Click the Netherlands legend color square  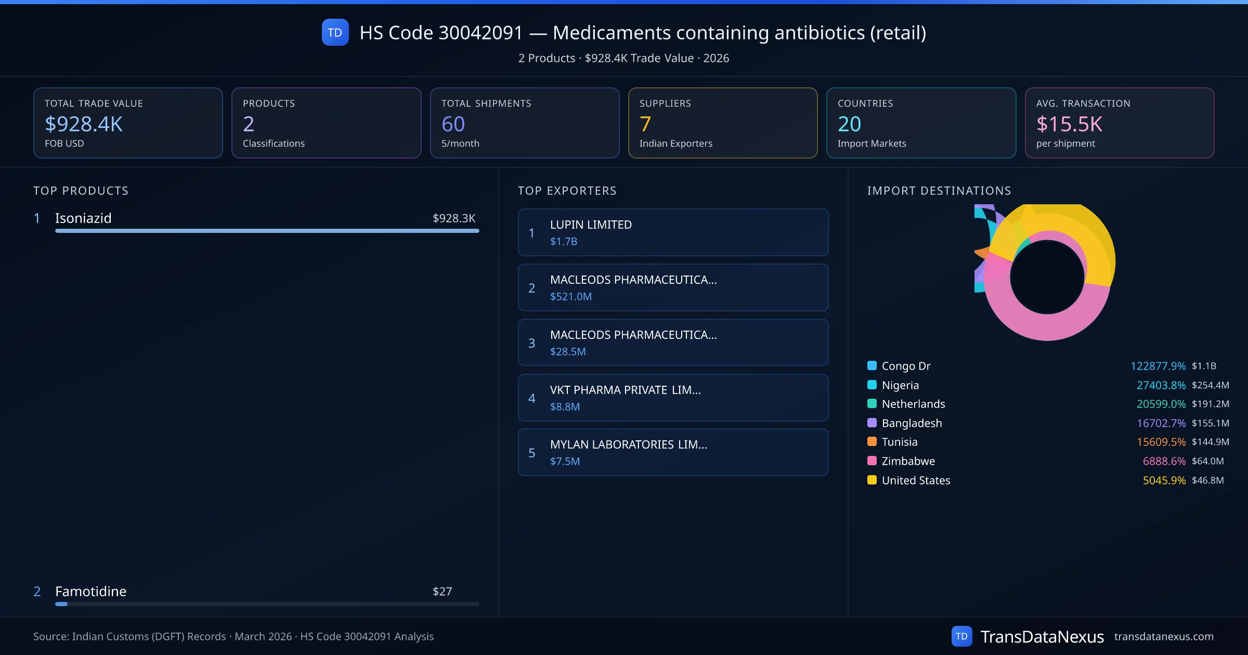pyautogui.click(x=872, y=403)
